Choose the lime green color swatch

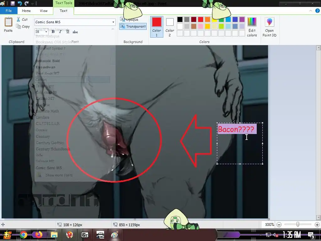point(221,26)
